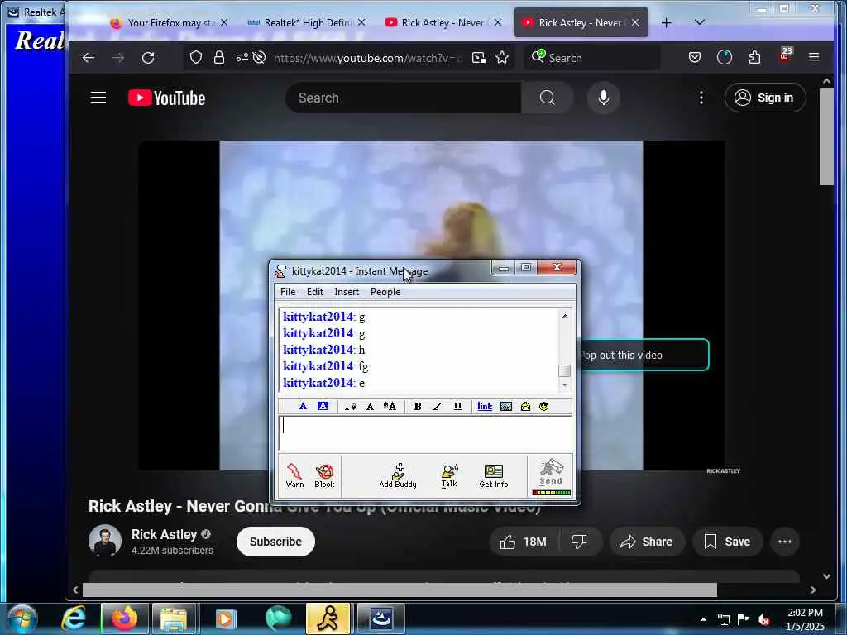
Task: Toggle underline formatting in AIM message
Action: (457, 407)
